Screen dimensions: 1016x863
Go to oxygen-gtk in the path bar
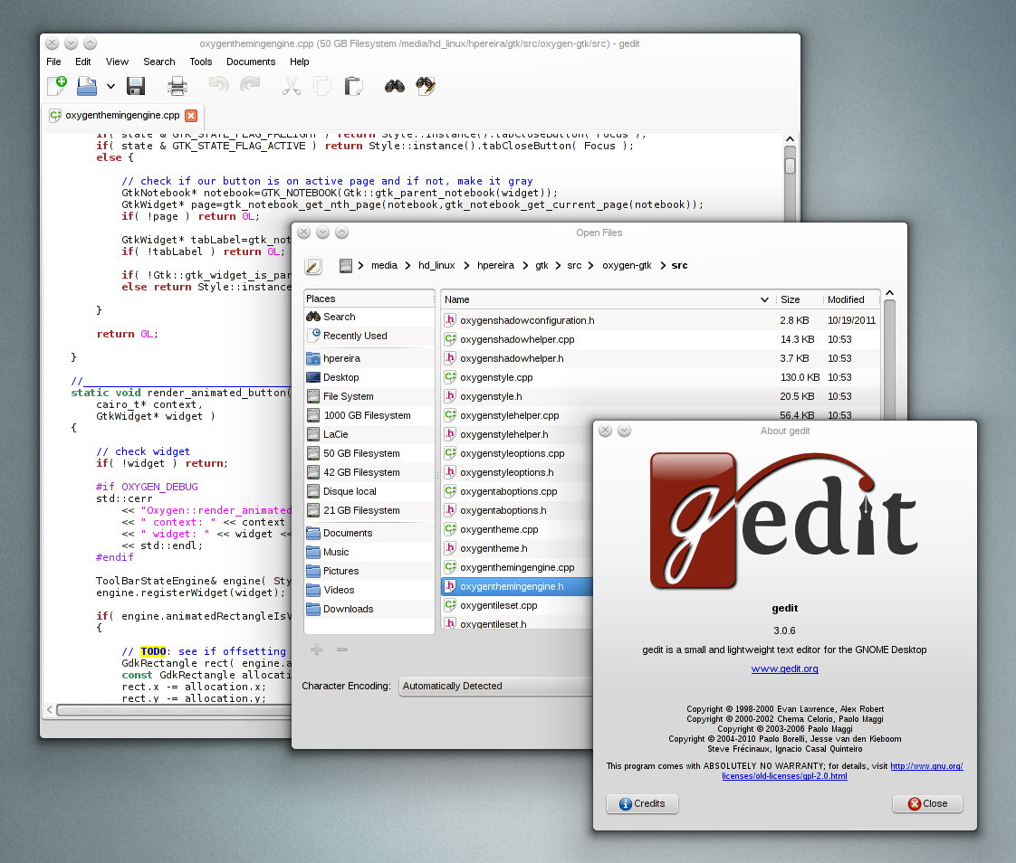(627, 265)
